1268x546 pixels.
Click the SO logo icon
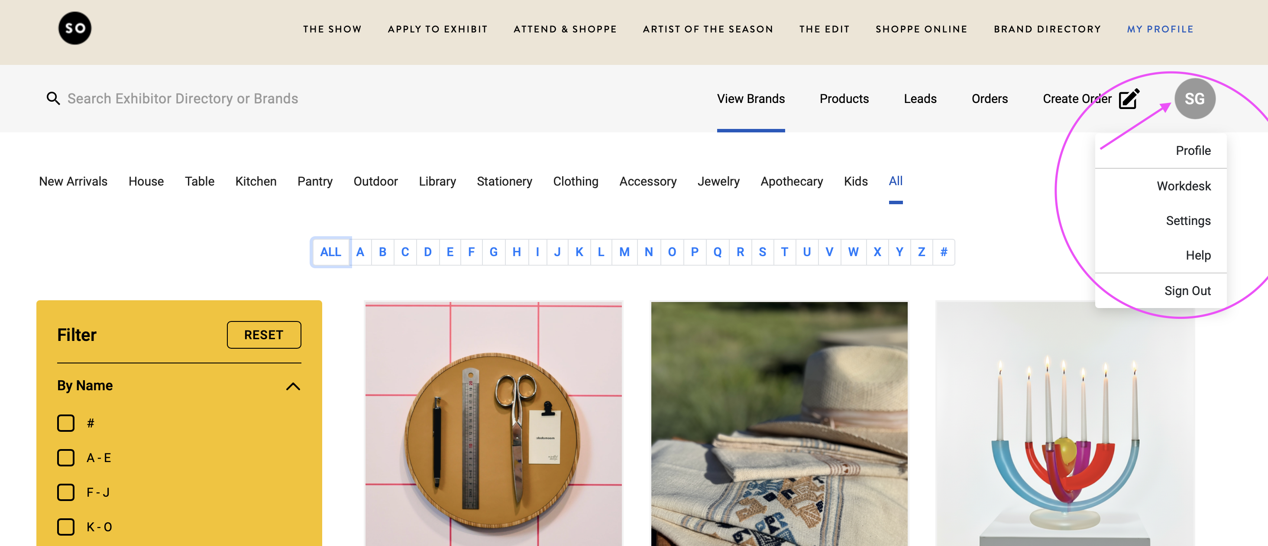75,29
